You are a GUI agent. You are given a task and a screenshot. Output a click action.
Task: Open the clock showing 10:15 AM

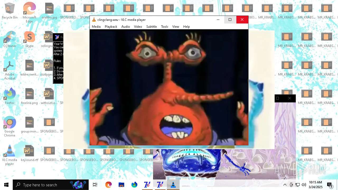pos(316,185)
